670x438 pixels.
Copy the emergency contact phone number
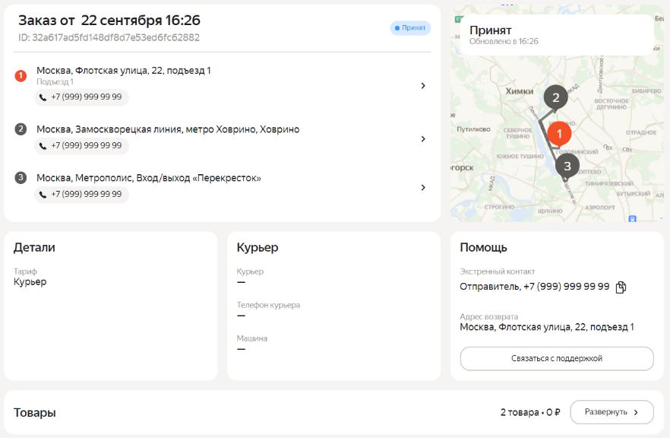pos(621,287)
